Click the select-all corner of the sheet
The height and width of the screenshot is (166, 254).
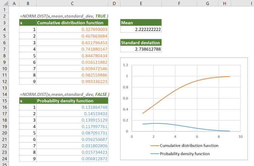5,3
